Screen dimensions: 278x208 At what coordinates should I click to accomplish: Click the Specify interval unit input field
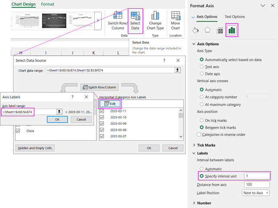coord(256,176)
